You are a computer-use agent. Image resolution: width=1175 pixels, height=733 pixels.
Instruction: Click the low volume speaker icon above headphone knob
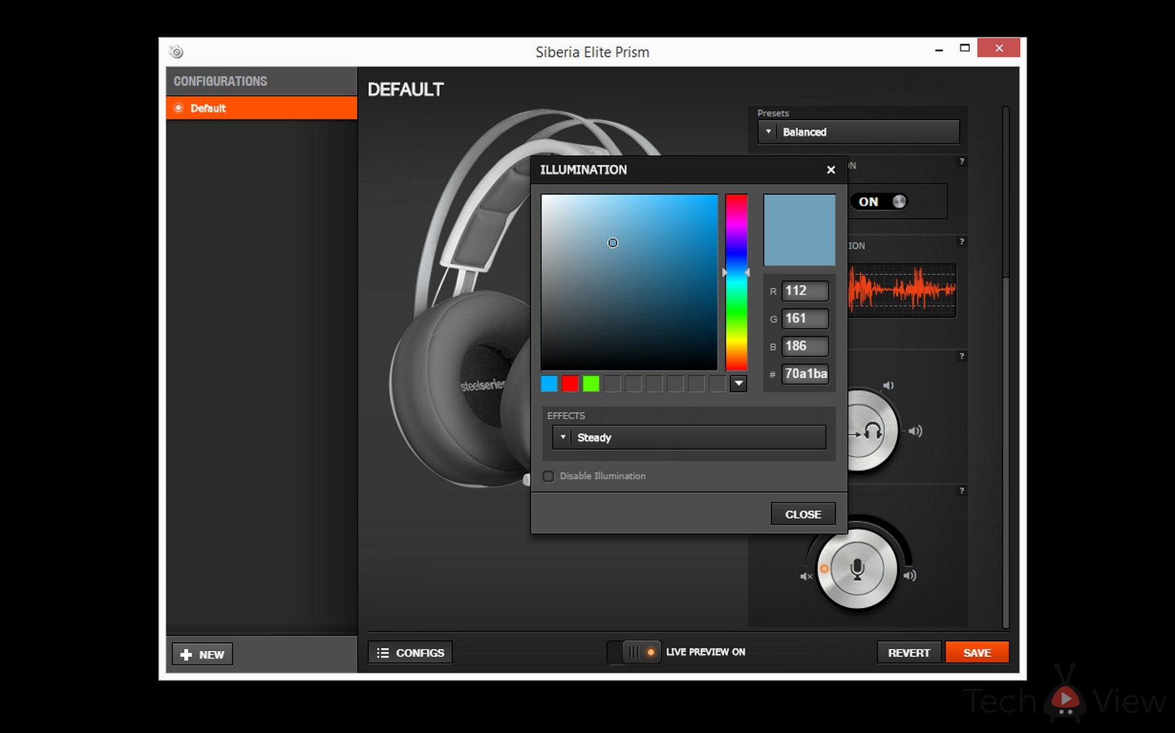888,386
